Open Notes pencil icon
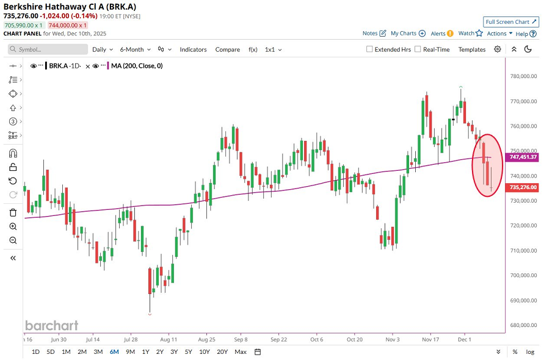544x360 pixels. 383,34
